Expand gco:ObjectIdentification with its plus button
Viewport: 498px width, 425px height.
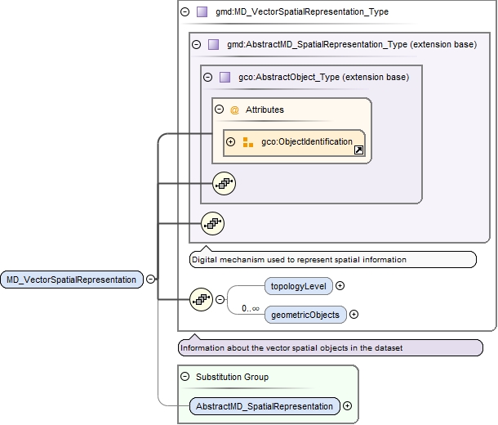230,142
